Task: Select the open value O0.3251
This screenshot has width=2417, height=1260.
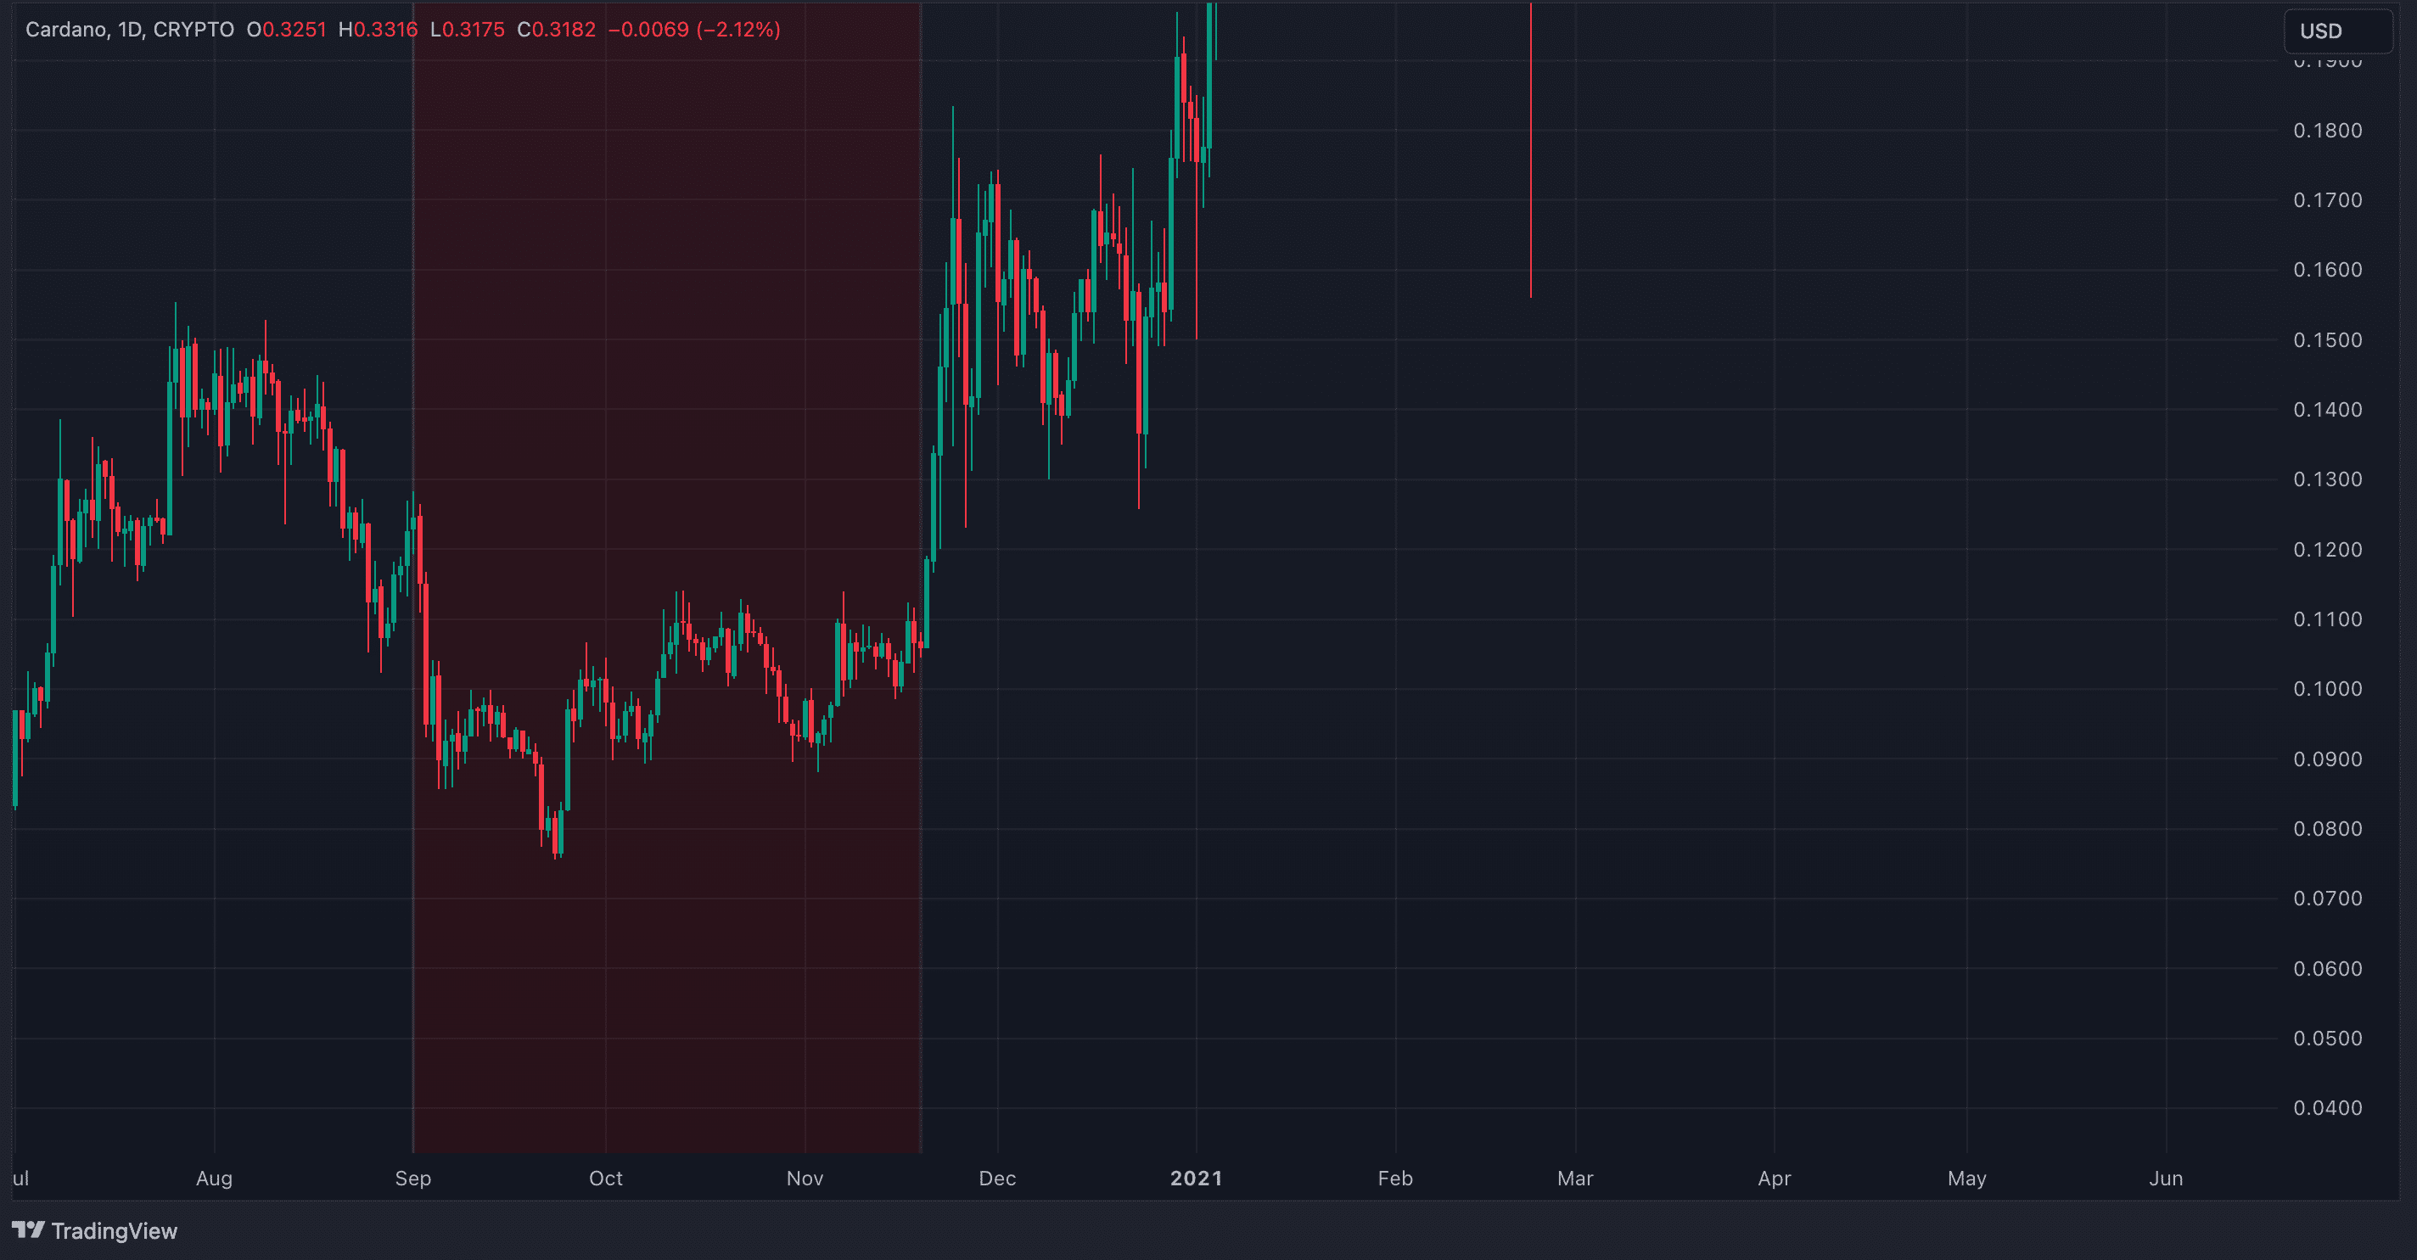Action: (287, 29)
